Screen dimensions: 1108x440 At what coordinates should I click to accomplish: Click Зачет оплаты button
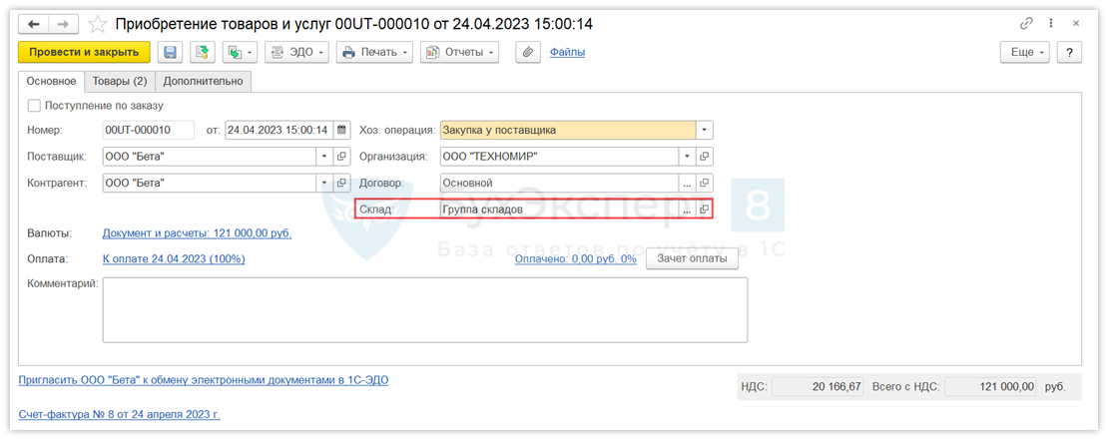pyautogui.click(x=693, y=259)
